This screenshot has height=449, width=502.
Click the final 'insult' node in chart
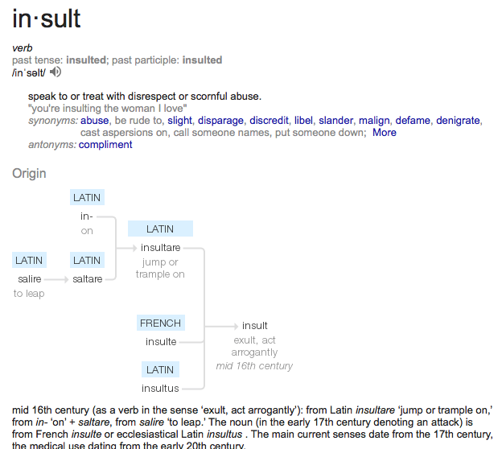[x=254, y=326]
